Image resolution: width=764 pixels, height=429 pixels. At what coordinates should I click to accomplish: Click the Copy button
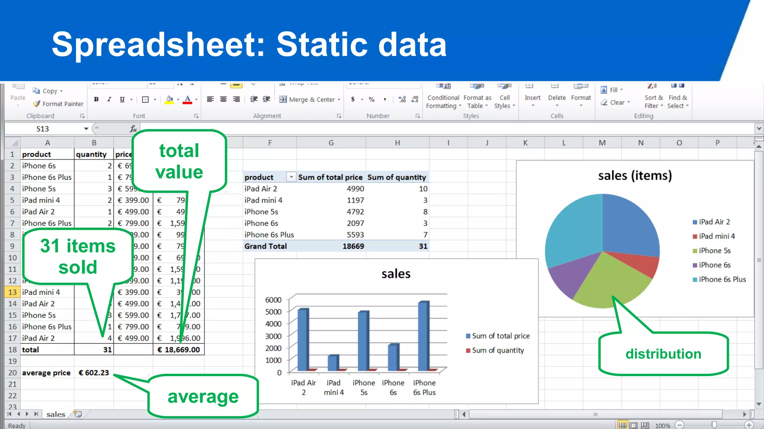point(47,91)
